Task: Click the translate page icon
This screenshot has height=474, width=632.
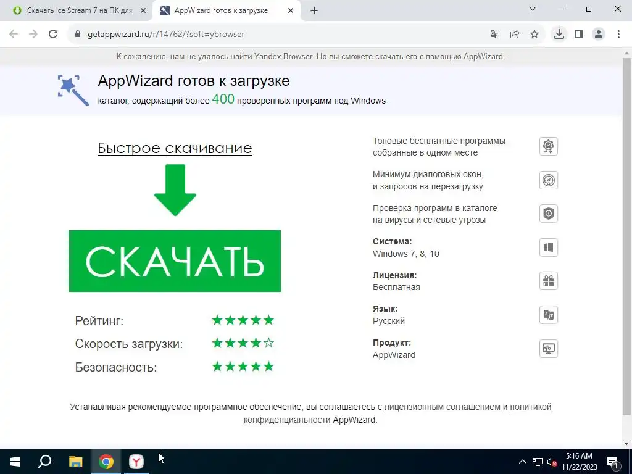Action: pos(494,35)
